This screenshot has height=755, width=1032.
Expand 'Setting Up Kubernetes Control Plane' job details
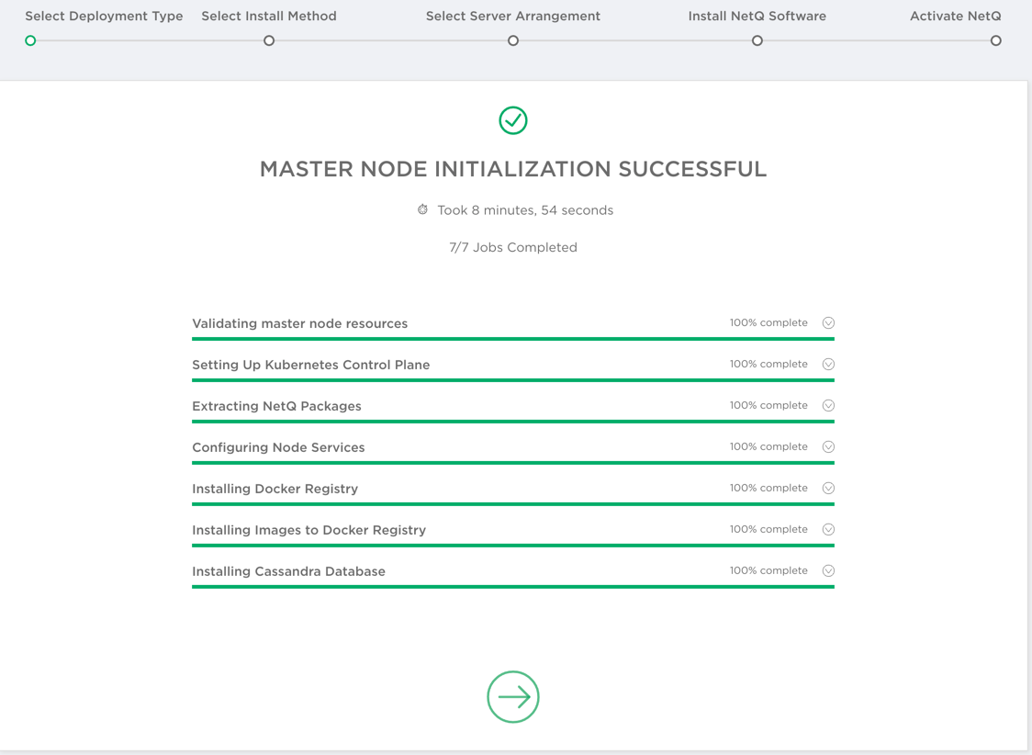tap(828, 364)
